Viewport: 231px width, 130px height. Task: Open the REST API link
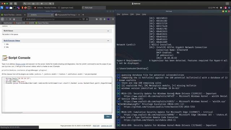click(96, 126)
